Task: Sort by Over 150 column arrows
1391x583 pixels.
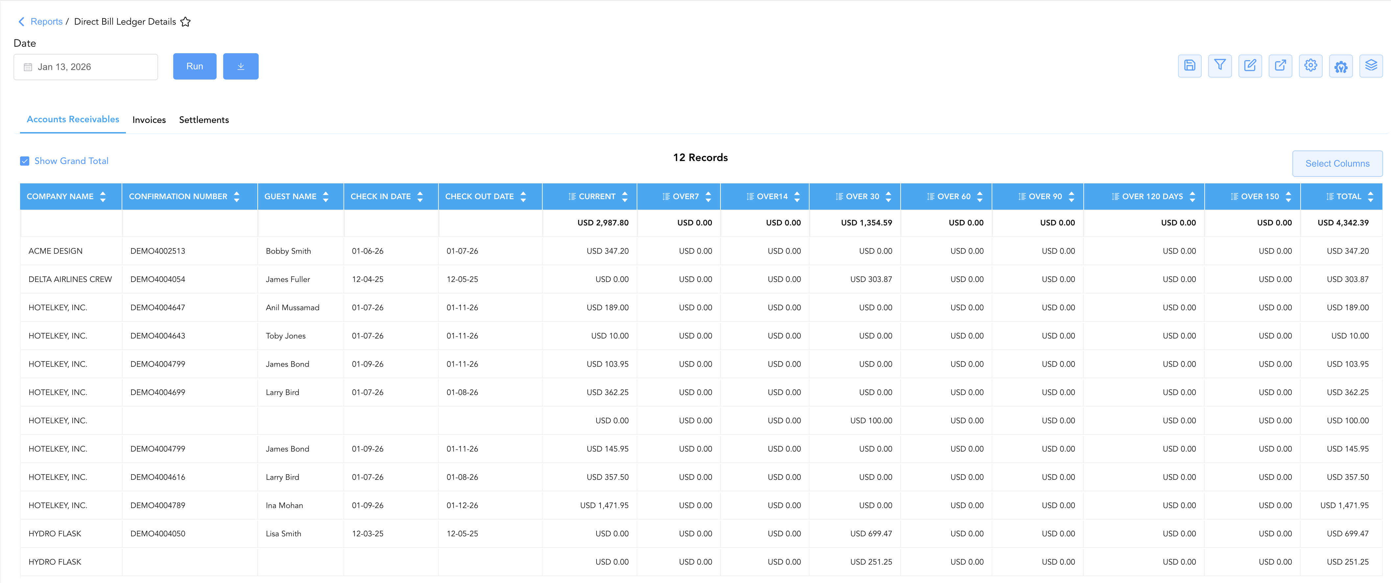Action: coord(1288,197)
